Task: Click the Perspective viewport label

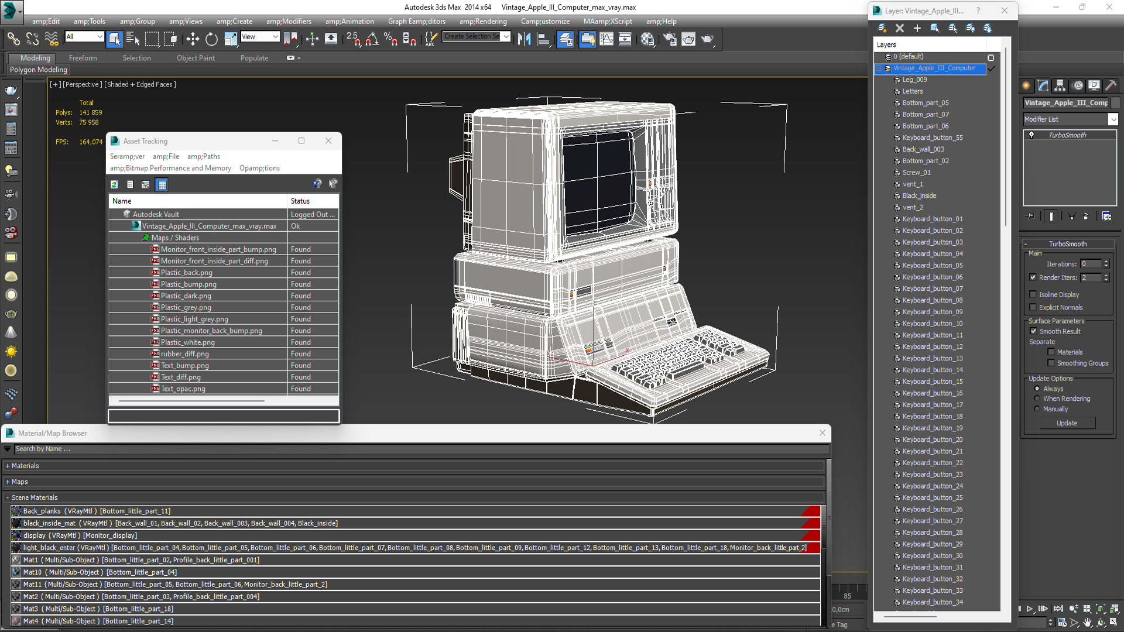Action: 82,84
